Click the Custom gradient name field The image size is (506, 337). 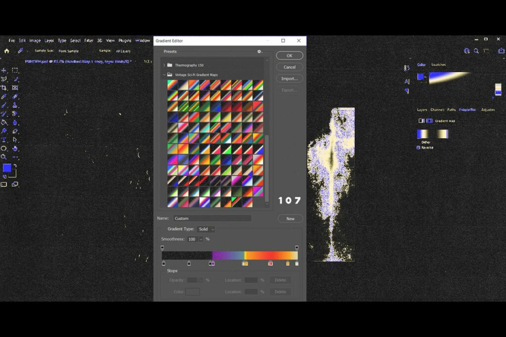212,218
